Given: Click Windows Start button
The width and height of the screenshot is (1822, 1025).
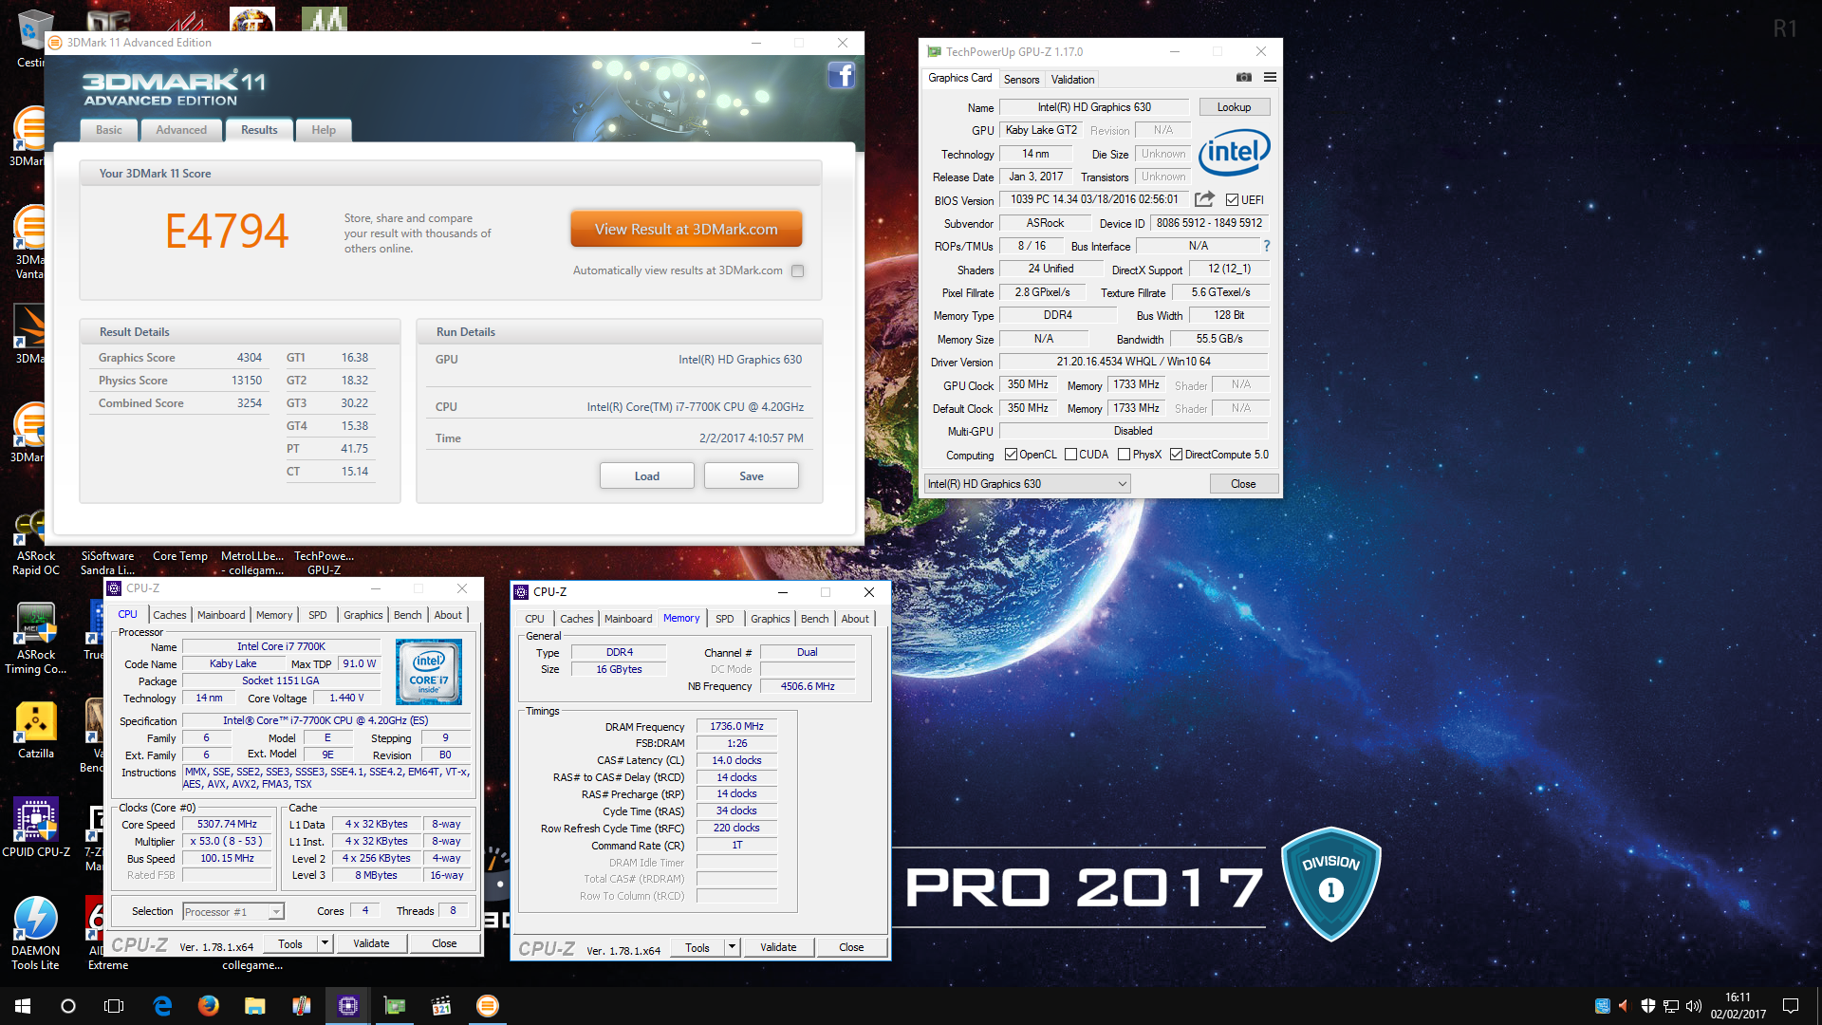Looking at the screenshot, I should [23, 1006].
